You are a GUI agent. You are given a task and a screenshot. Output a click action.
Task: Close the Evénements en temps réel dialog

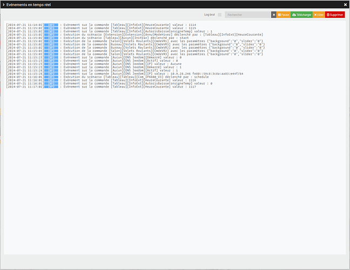click(x=345, y=4)
